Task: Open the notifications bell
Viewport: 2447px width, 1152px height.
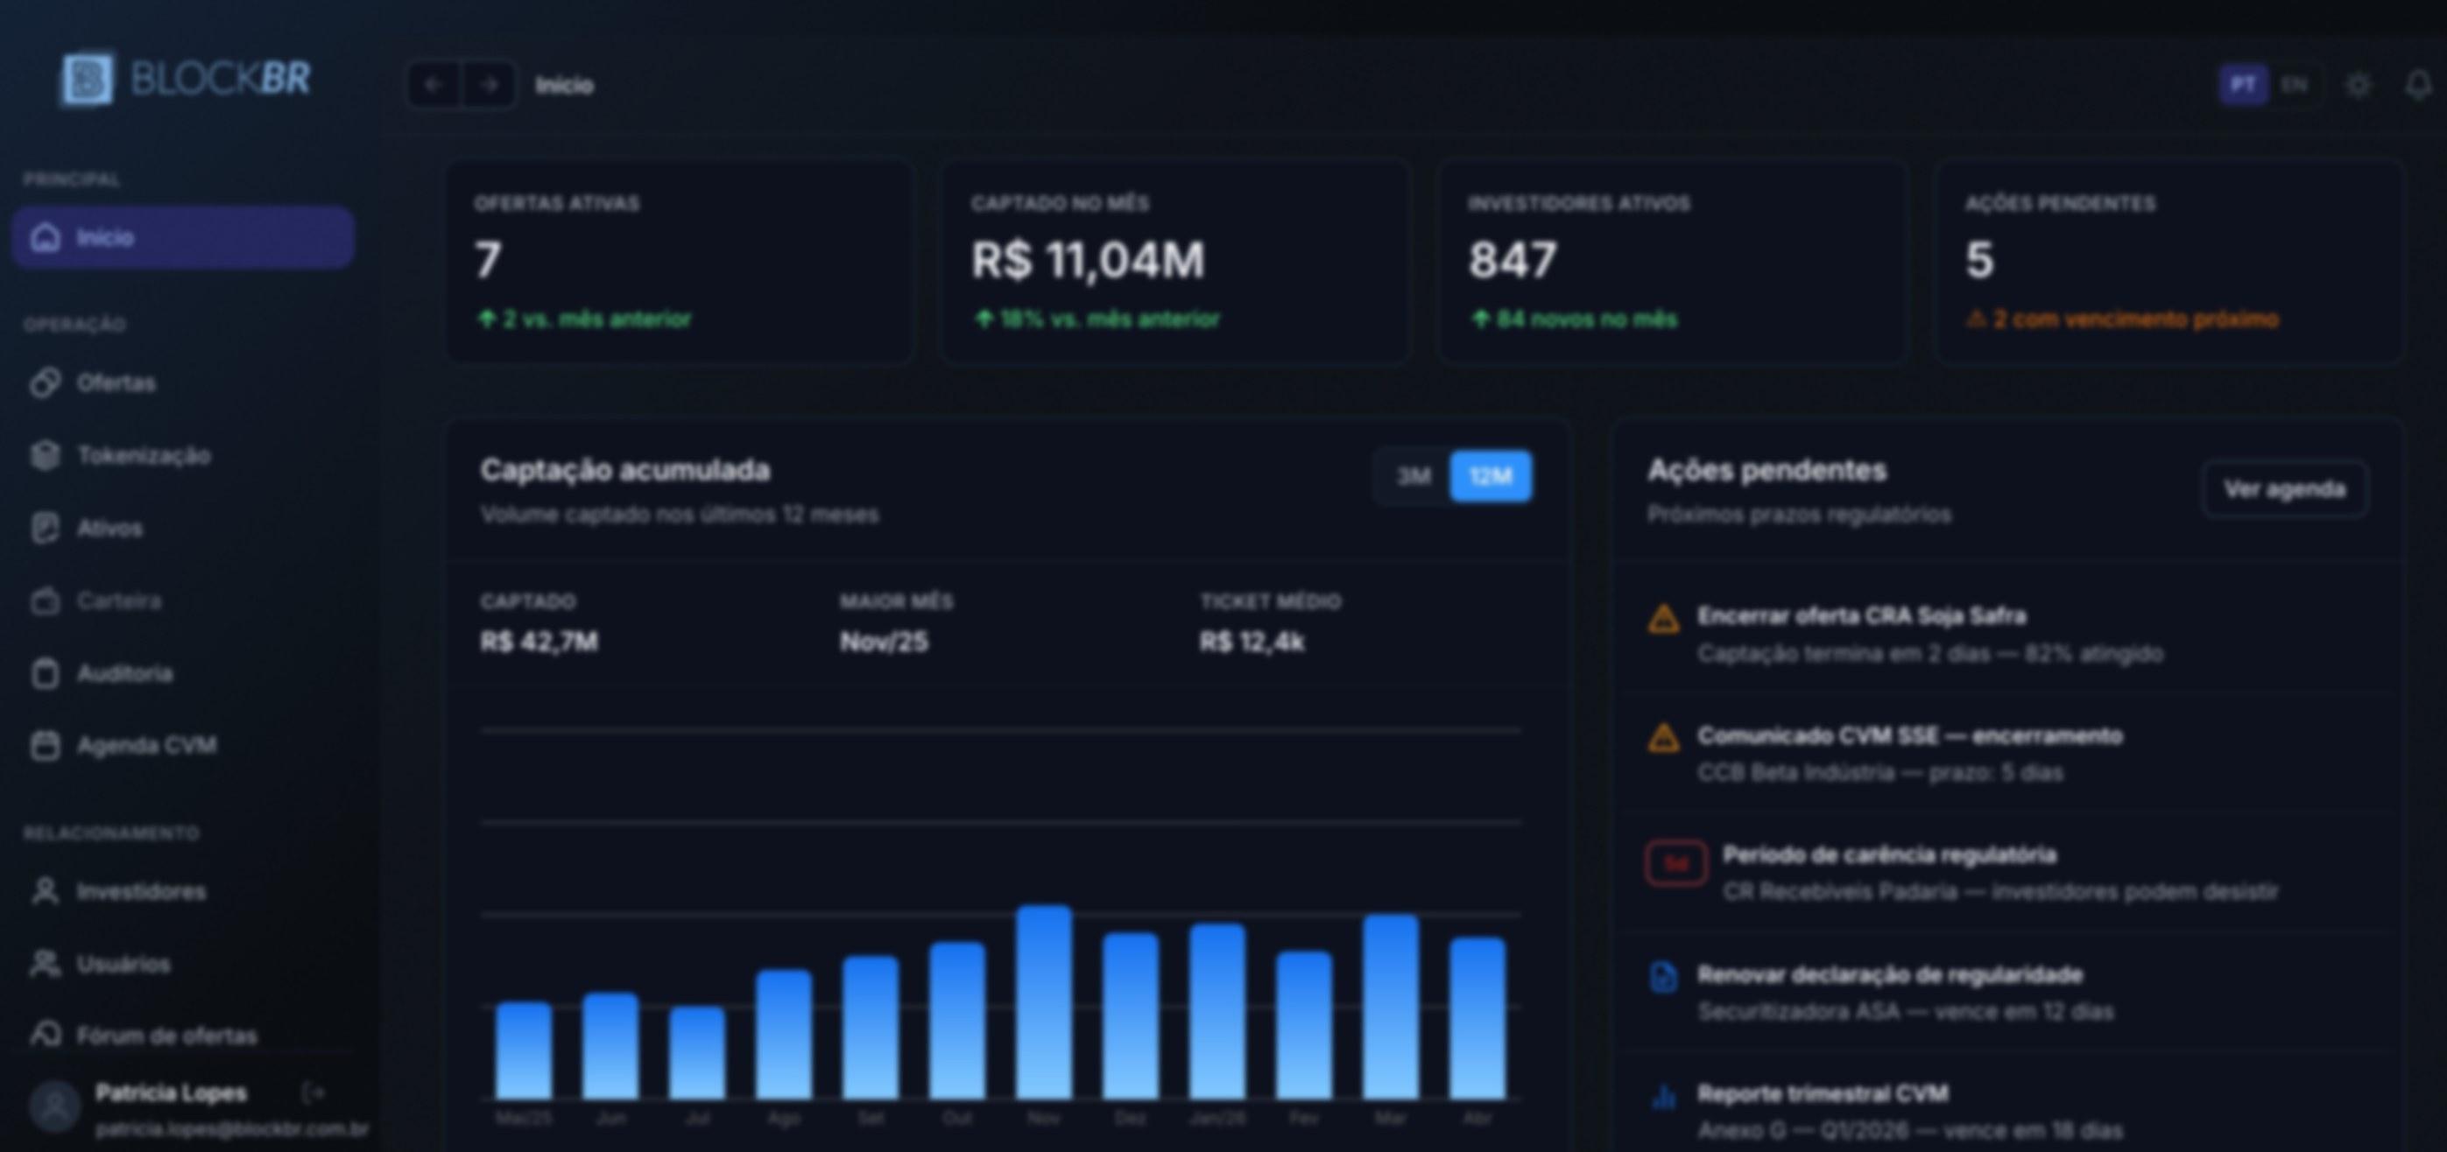Action: (x=2418, y=86)
